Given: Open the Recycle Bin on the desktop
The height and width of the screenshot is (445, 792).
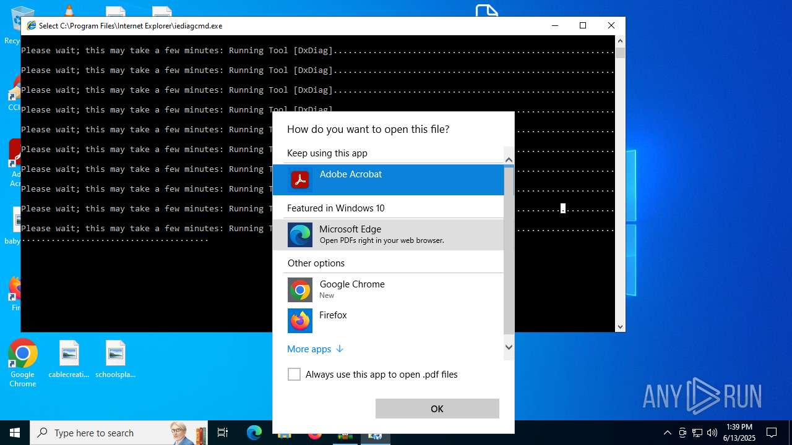Looking at the screenshot, I should tap(14, 25).
